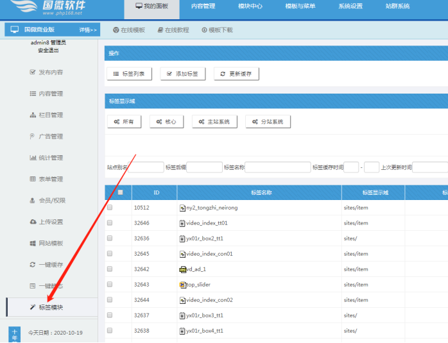Switch to the 系统设置 top tab
Image resolution: width=448 pixels, height=343 pixels.
(350, 6)
